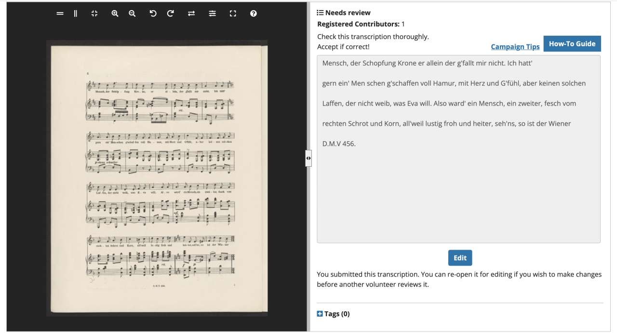Enter full screen viewer mode
This screenshot has height=333, width=617.
233,13
